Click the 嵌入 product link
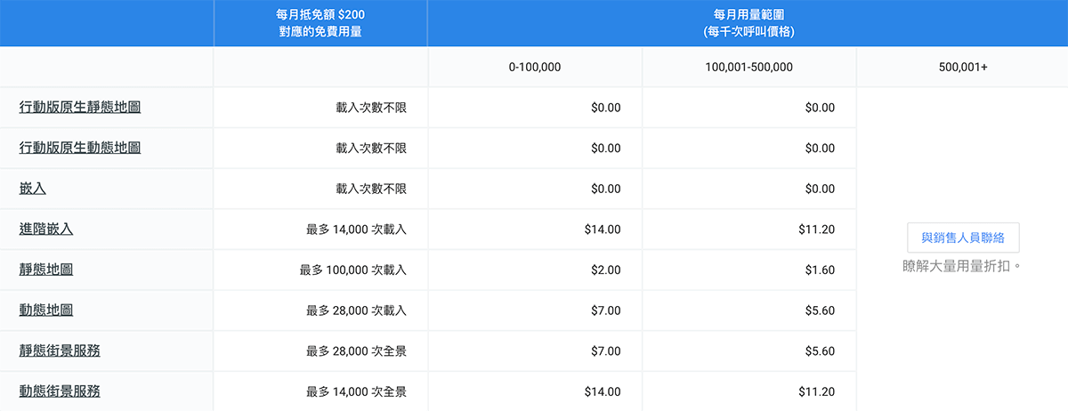This screenshot has height=411, width=1068. [x=33, y=189]
